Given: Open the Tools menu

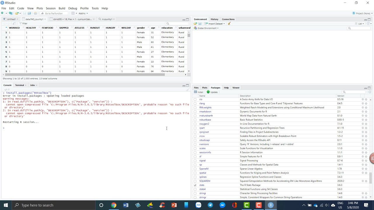Looking at the screenshot, I should tap(95, 8).
